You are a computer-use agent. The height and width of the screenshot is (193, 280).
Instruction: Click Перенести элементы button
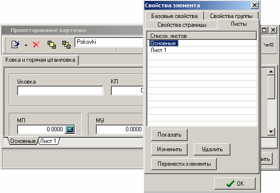[184, 164]
